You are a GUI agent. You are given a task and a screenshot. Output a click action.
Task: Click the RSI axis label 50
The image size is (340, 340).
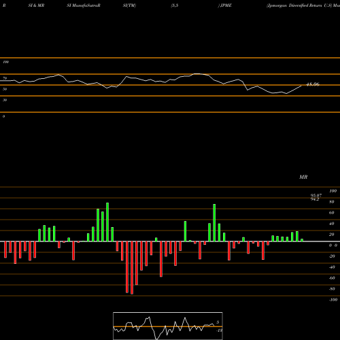point(5,89)
